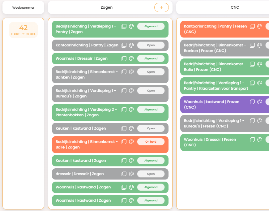Open palette icon on dressoir Dressoir Zagen card
Screen dimensions: 269x211
[x=131, y=174]
